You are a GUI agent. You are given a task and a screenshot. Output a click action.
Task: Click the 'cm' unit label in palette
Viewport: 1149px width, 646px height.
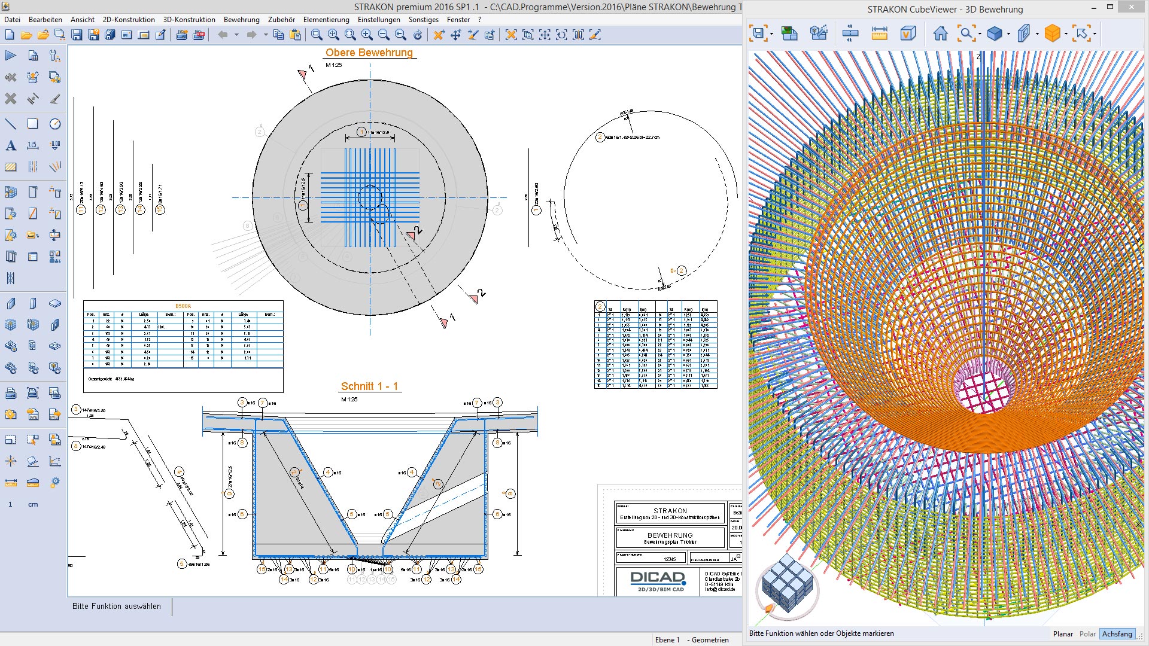33,504
